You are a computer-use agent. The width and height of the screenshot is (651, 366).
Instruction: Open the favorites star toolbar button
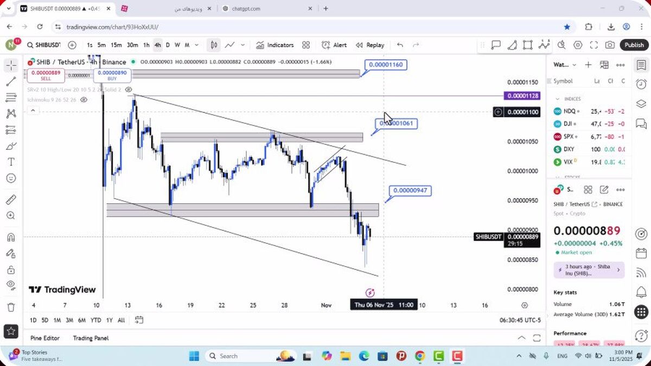[11, 330]
